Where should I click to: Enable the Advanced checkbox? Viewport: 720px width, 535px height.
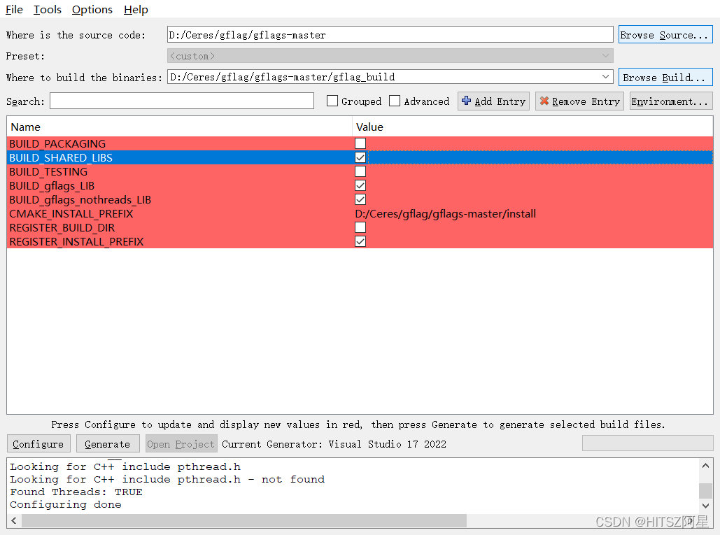395,101
